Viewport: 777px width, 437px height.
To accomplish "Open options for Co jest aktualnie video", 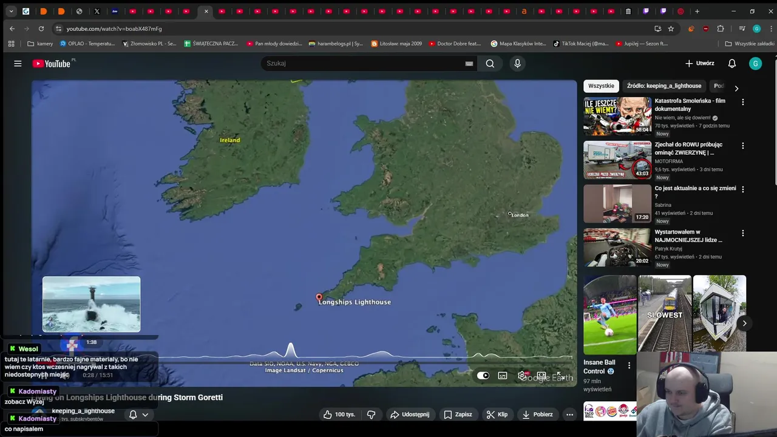I will pyautogui.click(x=742, y=189).
